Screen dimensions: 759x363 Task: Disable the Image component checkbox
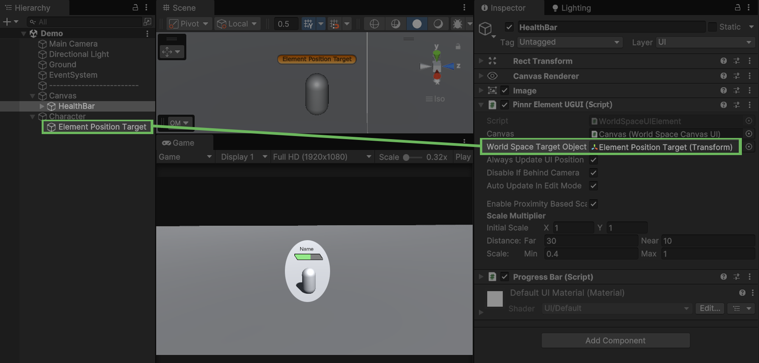[505, 90]
